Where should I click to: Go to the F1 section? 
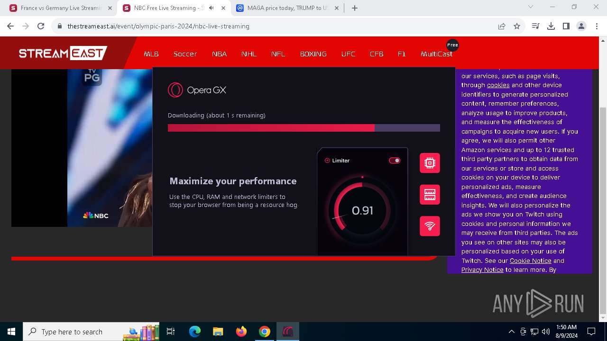point(402,54)
